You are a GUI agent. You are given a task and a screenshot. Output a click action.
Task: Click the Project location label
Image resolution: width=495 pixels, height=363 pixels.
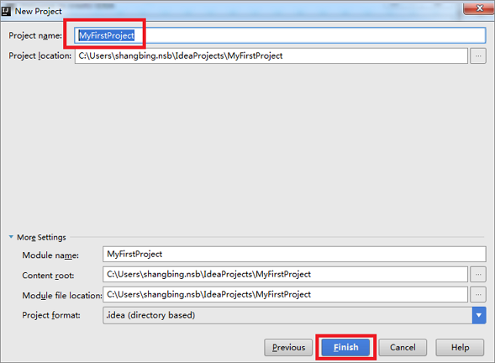point(40,55)
